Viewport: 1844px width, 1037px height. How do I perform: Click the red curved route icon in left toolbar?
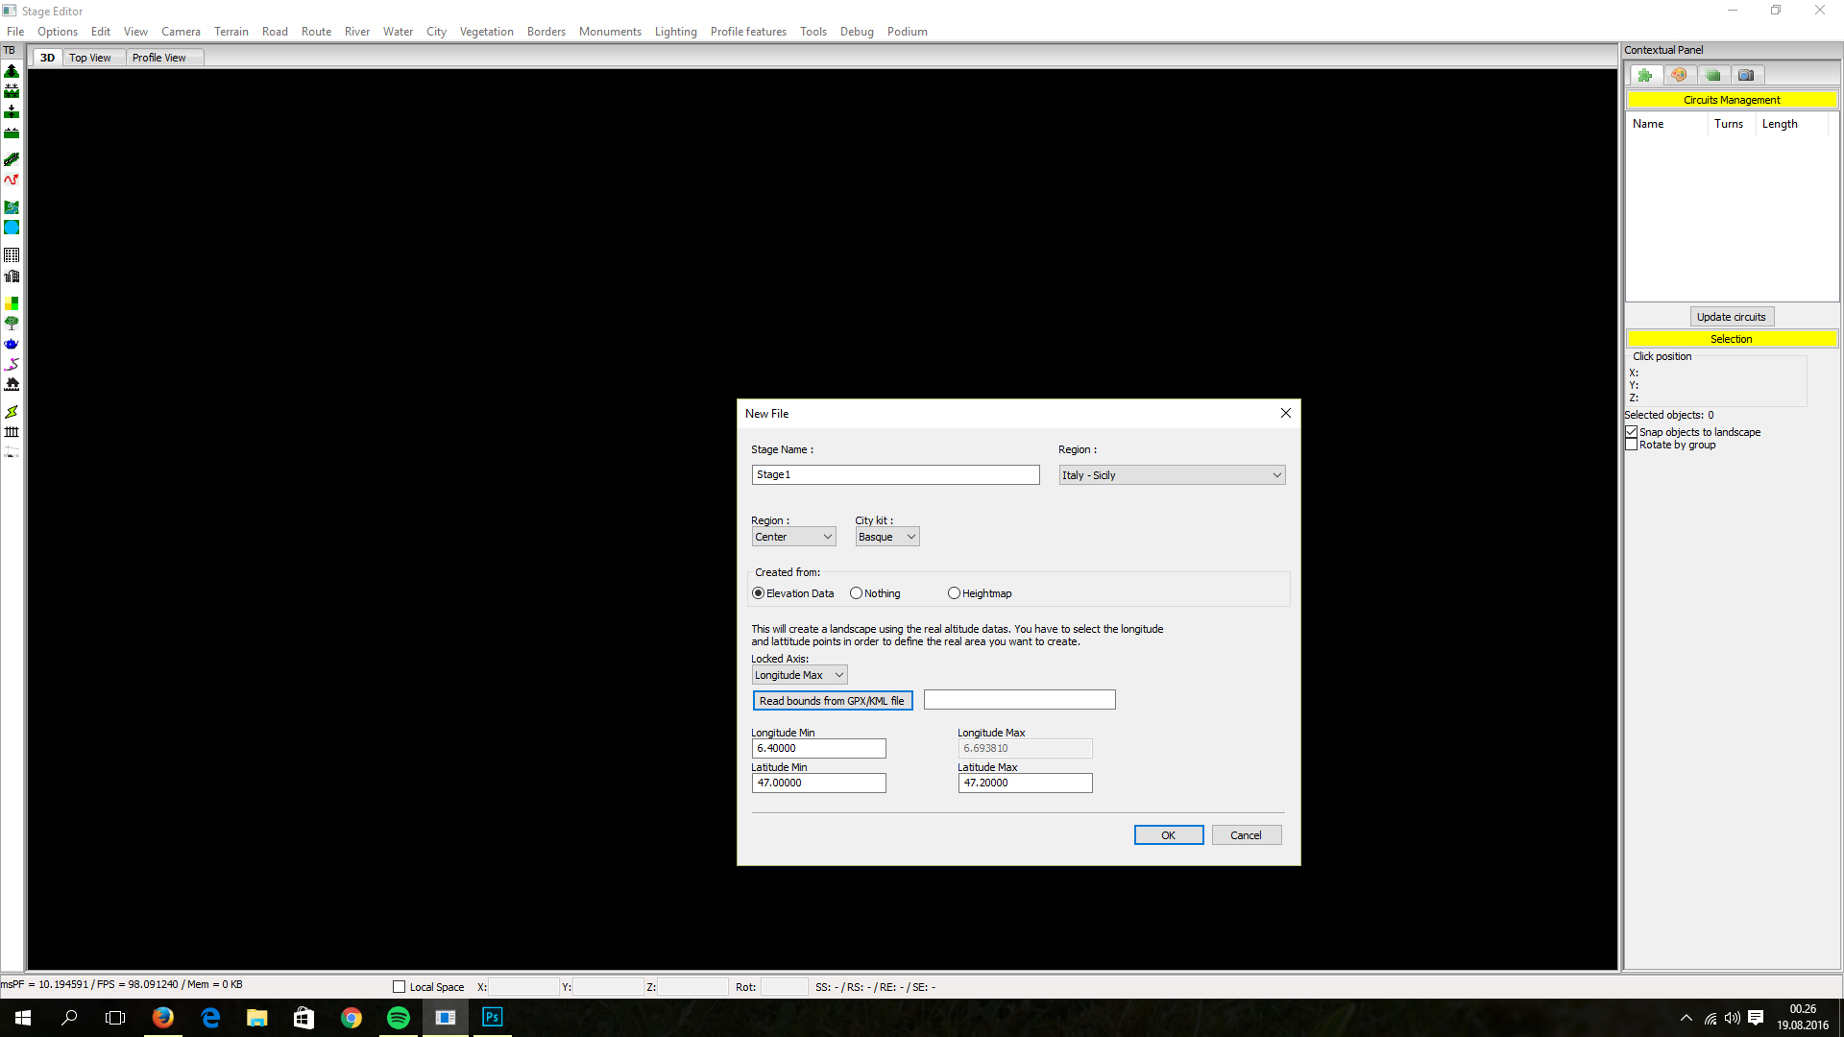click(x=12, y=180)
